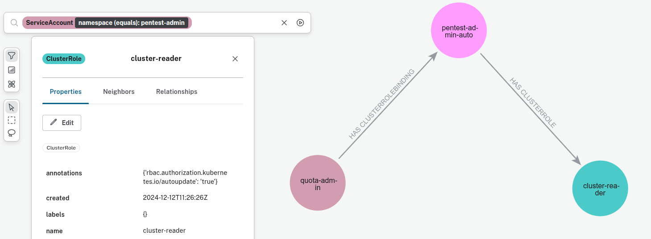Select the quota-admin graph node
This screenshot has height=239, width=651.
318,183
